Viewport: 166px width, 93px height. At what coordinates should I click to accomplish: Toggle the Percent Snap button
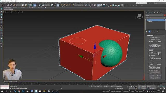(67, 5)
